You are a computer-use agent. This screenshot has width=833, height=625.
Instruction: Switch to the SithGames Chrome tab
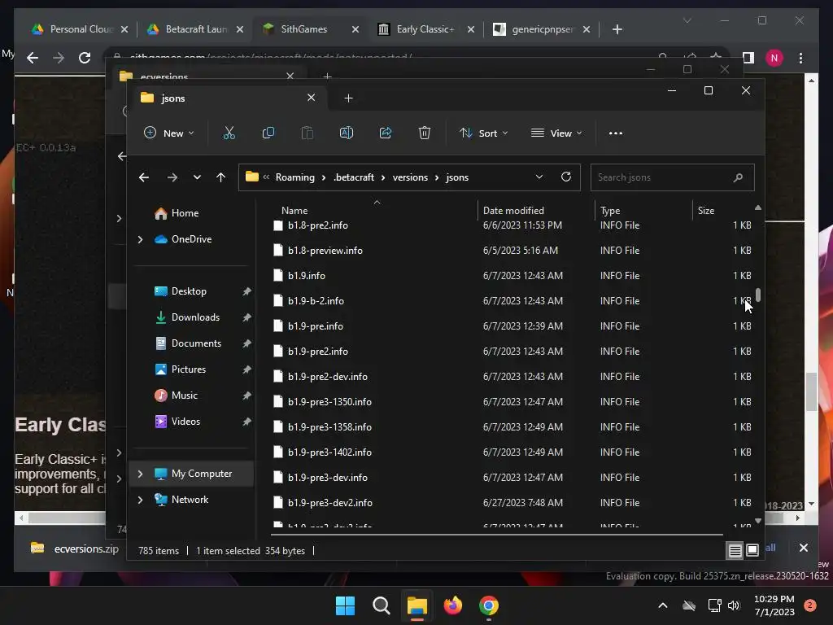point(311,29)
